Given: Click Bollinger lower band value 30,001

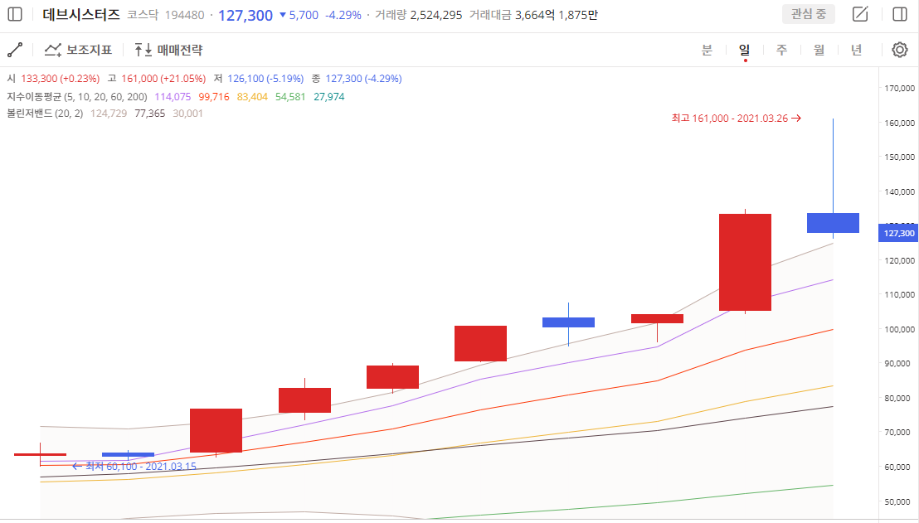Looking at the screenshot, I should (x=187, y=113).
